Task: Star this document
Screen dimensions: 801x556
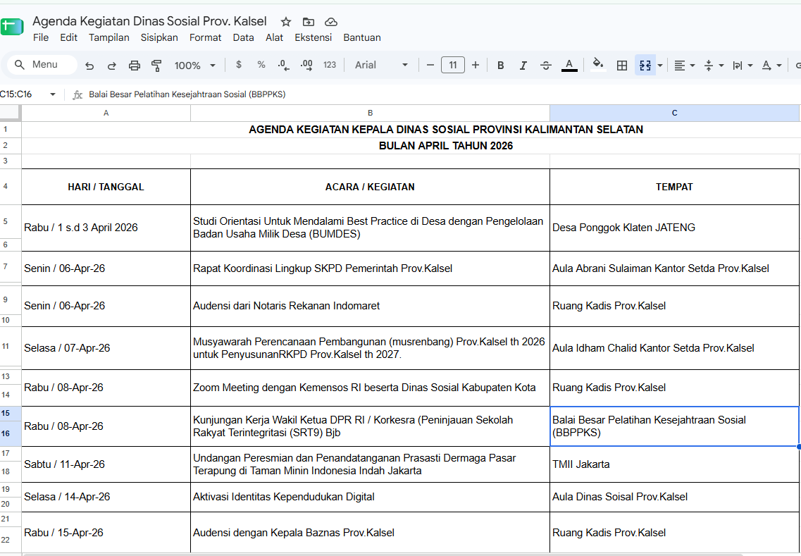Action: pos(286,22)
